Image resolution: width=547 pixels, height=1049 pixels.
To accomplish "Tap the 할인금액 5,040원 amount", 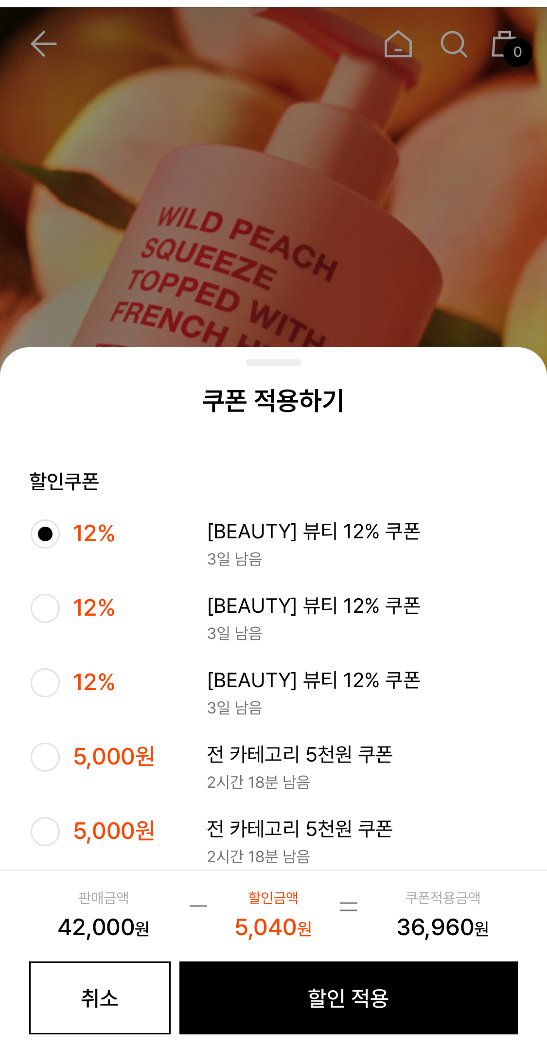I will click(x=273, y=927).
